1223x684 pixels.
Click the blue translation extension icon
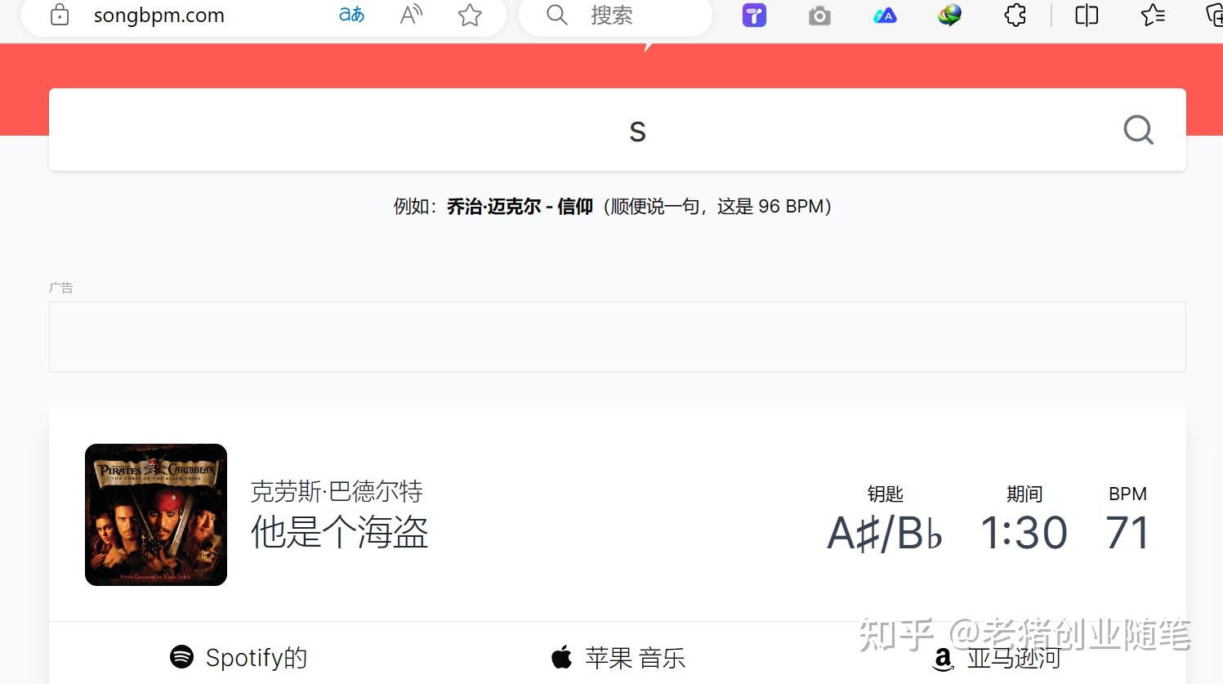[x=884, y=14]
